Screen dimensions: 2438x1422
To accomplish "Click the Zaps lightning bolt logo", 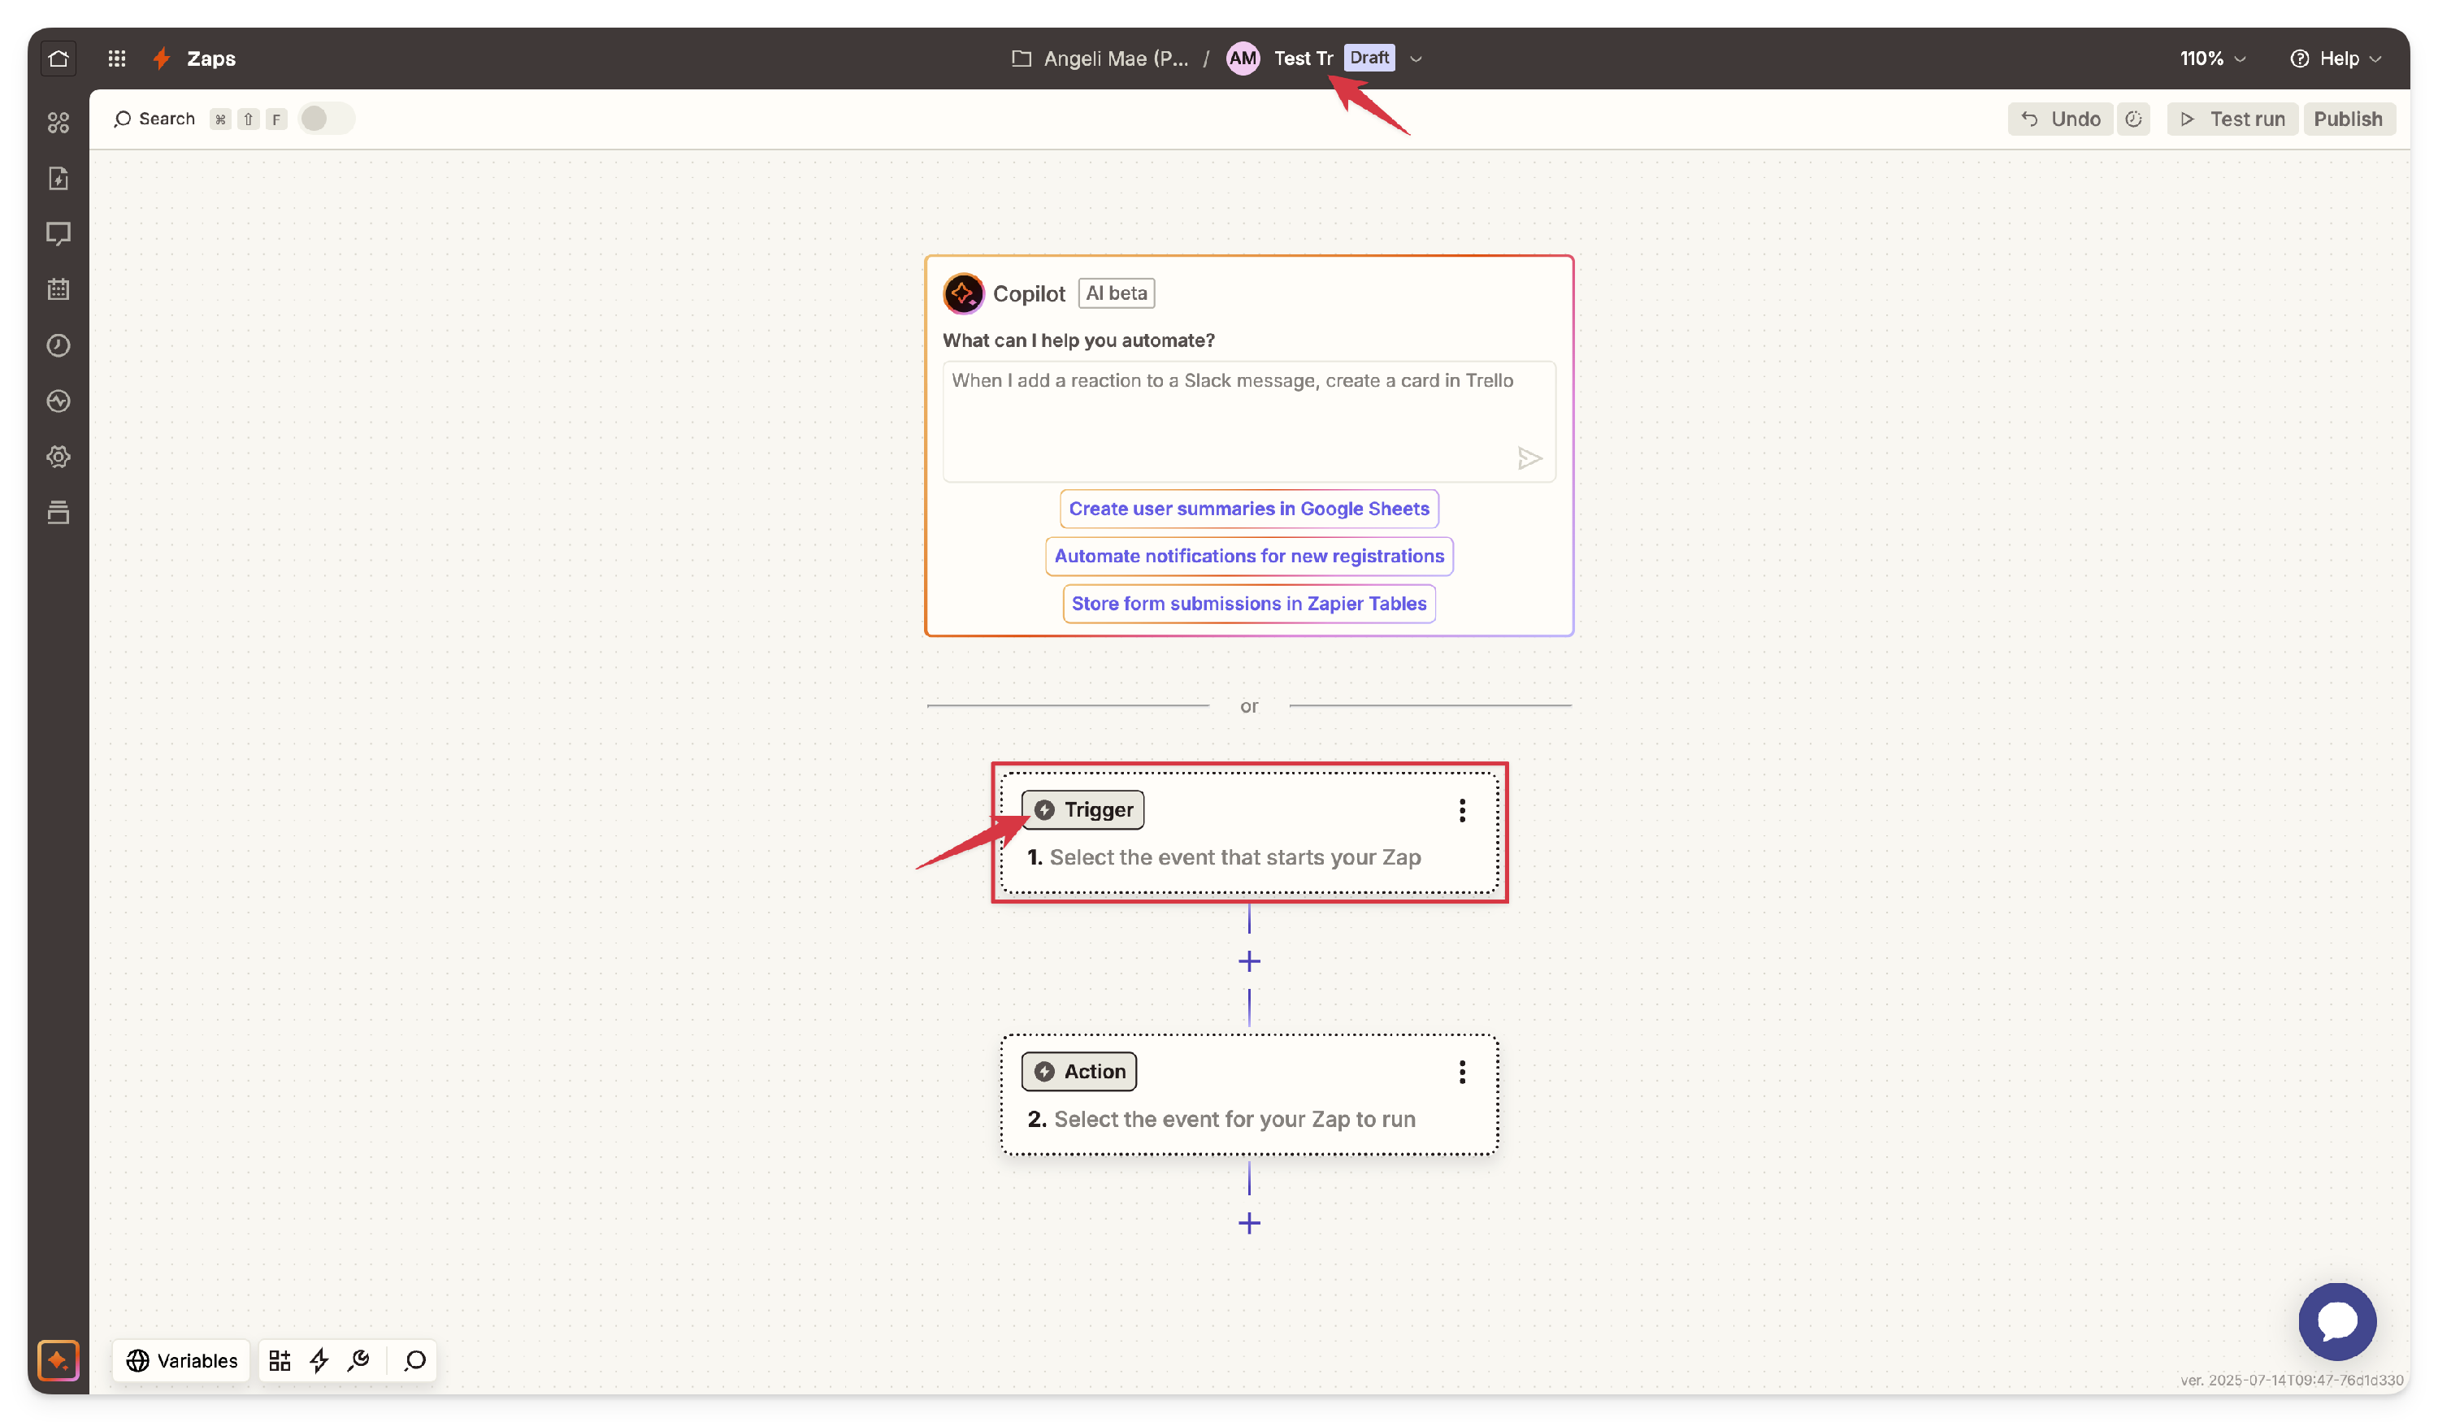I will click(x=163, y=58).
